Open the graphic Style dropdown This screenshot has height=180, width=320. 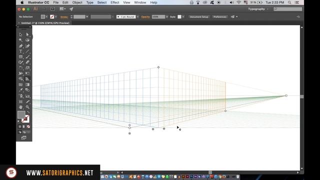tap(183, 16)
